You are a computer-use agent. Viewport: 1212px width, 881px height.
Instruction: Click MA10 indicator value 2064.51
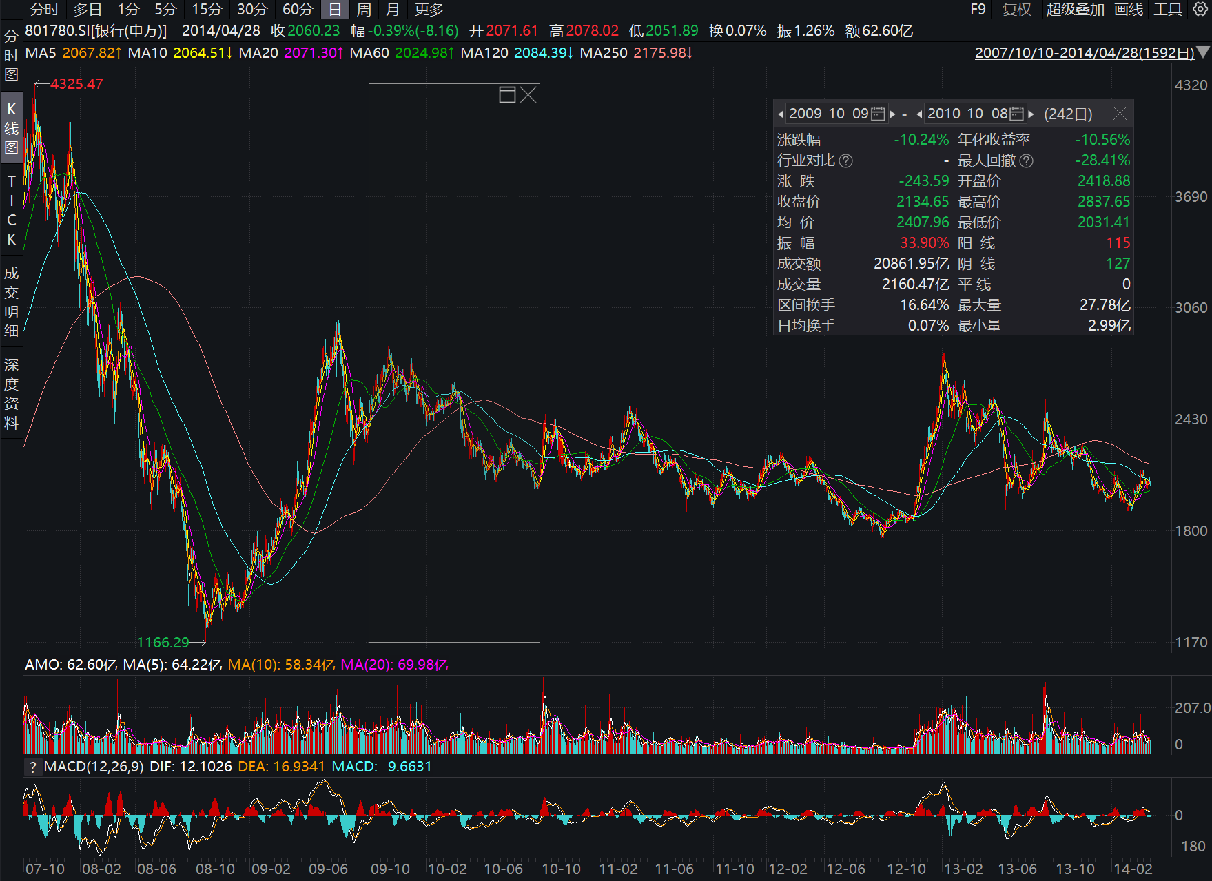point(203,53)
